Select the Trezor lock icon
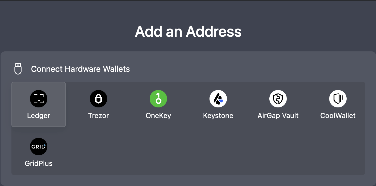Viewport: 376px width, 186px height. pos(98,98)
